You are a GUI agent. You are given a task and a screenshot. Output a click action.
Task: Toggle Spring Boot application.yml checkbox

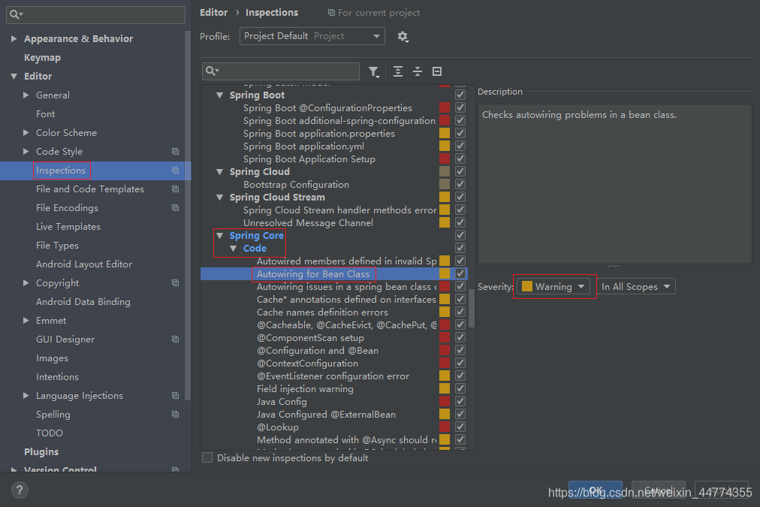460,146
